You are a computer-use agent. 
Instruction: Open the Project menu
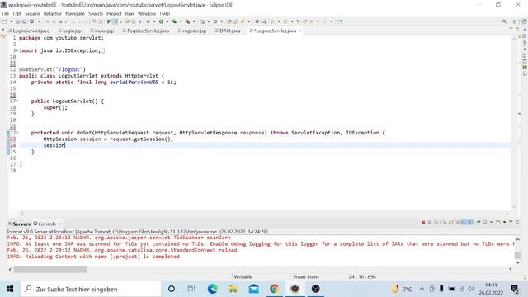click(114, 13)
